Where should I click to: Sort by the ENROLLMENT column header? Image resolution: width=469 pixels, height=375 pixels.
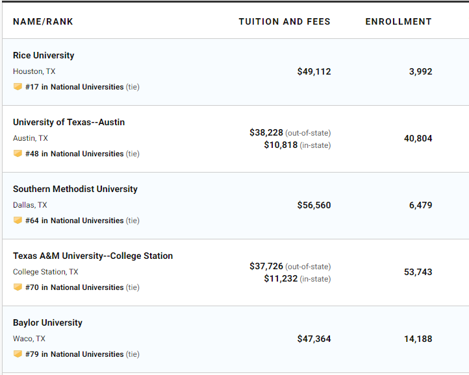[398, 21]
